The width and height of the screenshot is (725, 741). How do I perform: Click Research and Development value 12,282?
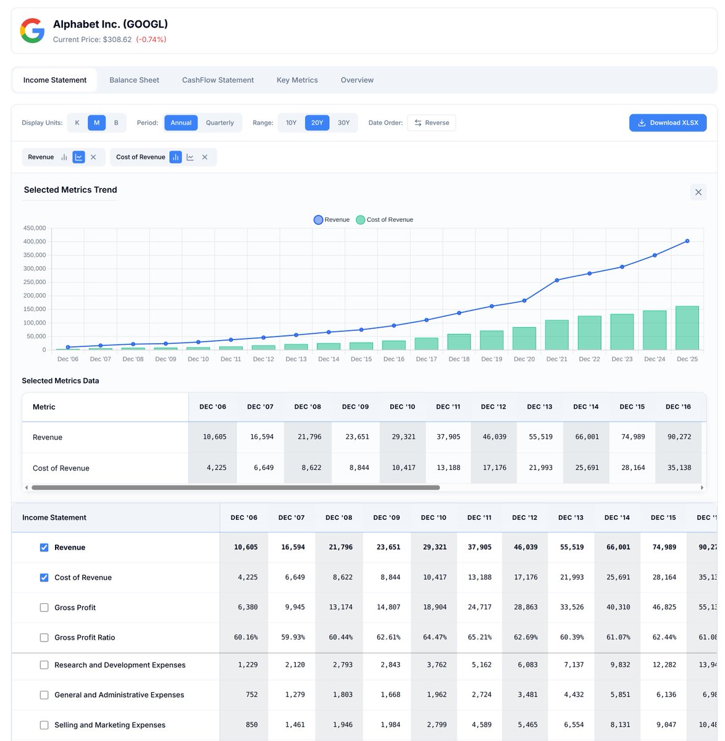coord(664,665)
